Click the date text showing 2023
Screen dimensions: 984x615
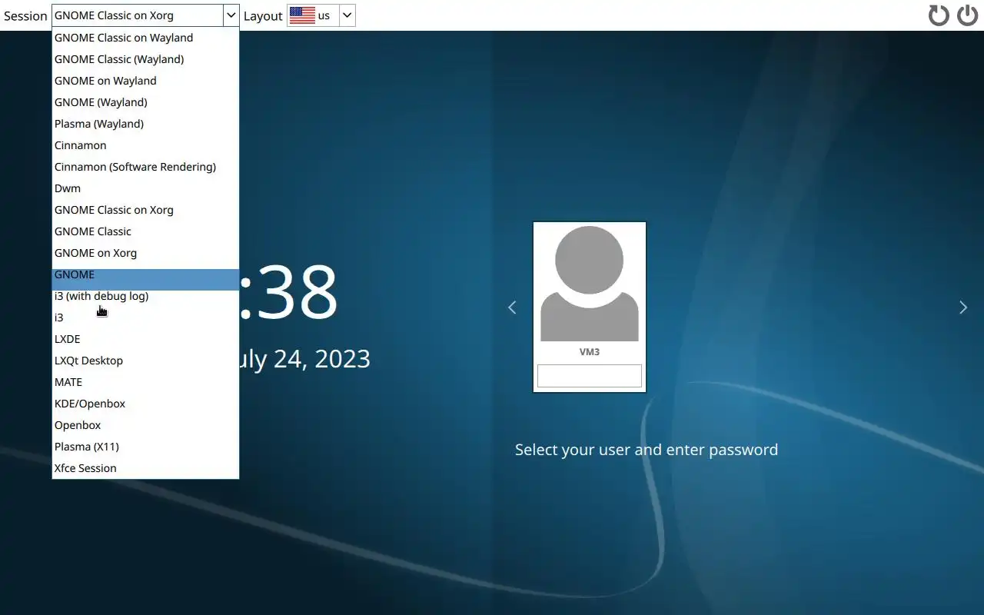(x=305, y=359)
